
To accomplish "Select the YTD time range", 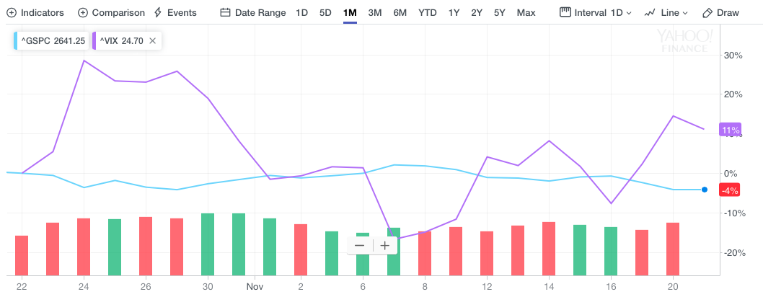I will click(428, 13).
